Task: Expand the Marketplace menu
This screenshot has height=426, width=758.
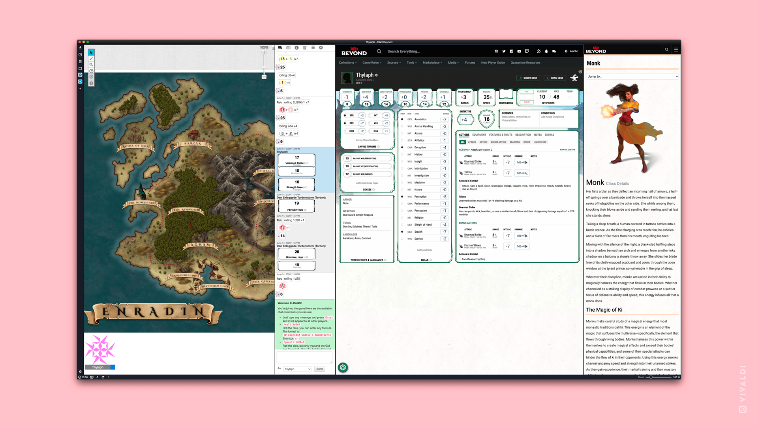Action: 432,63
